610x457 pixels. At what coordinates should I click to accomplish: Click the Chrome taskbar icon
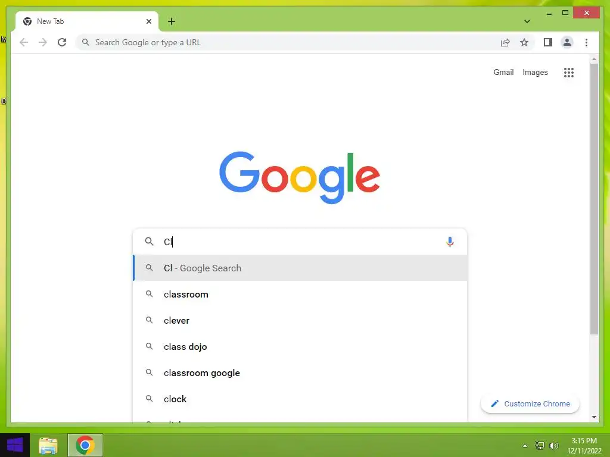[x=85, y=445]
